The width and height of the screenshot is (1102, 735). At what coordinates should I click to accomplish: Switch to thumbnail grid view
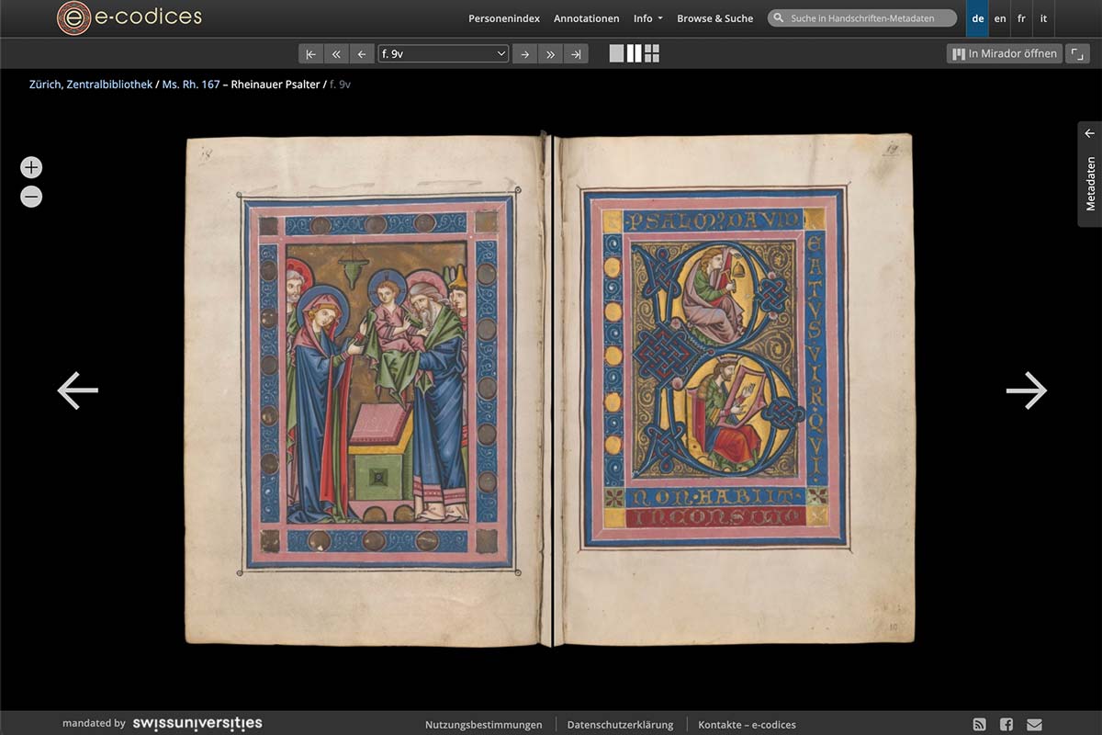click(652, 53)
